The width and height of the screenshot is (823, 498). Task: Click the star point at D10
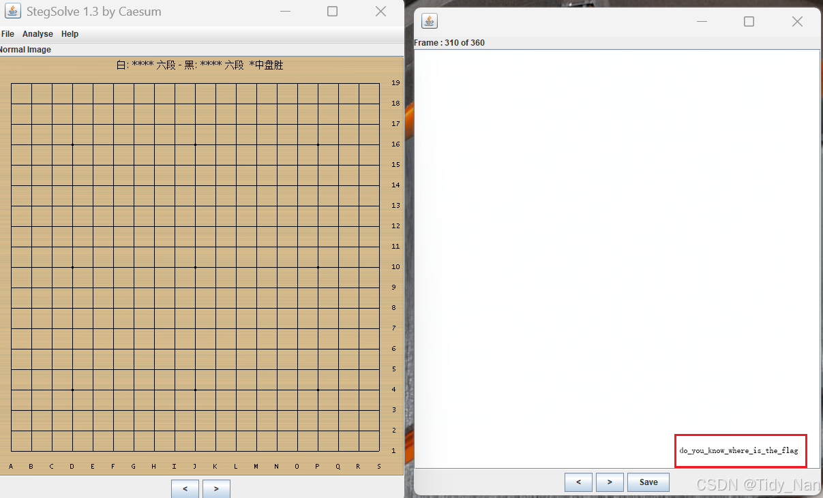pyautogui.click(x=72, y=267)
